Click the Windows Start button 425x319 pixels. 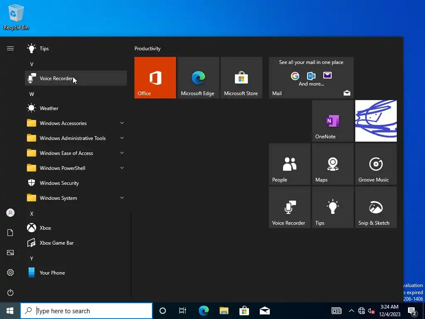pos(10,311)
